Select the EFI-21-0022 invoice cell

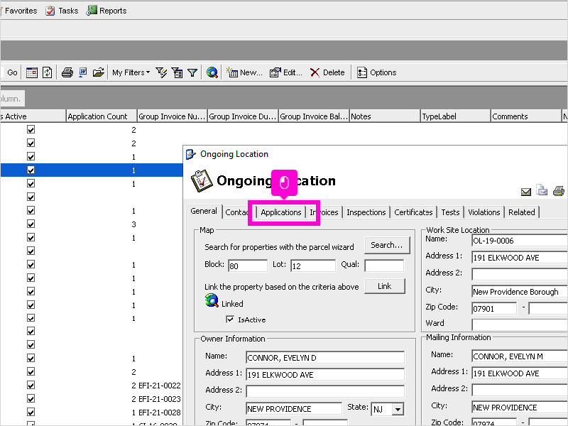(159, 386)
